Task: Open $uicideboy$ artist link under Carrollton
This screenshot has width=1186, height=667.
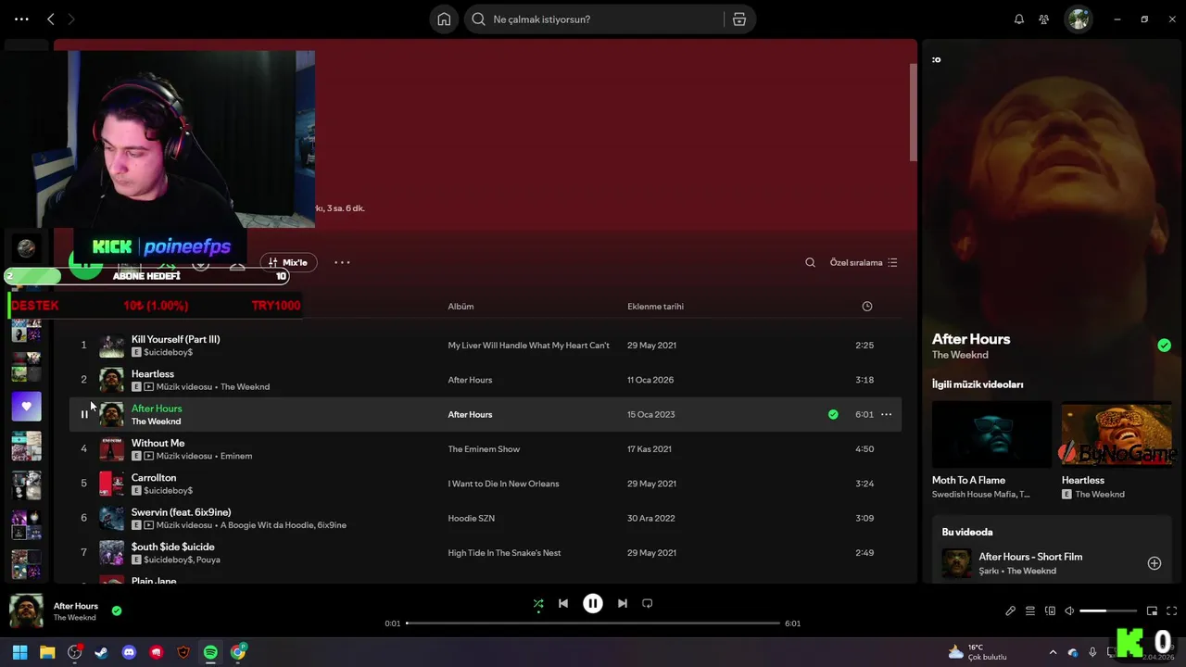Action: coord(168,491)
